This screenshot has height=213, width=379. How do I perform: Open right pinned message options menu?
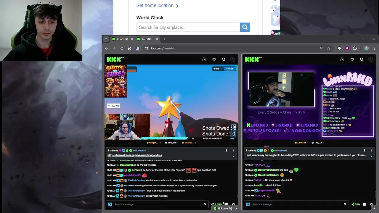click(371, 151)
